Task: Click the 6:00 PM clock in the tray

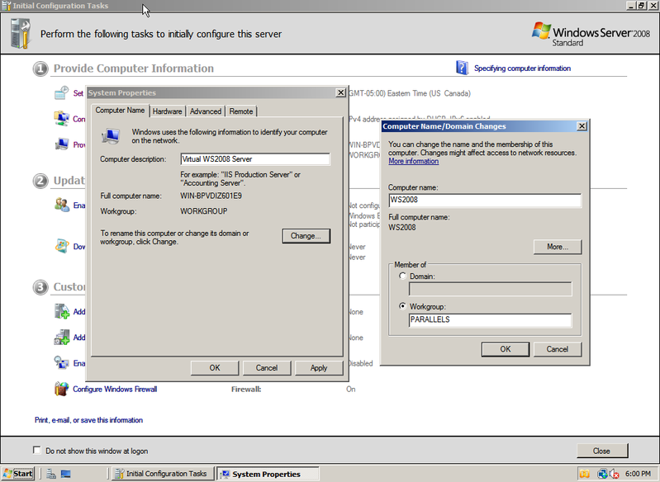Action: click(x=638, y=474)
